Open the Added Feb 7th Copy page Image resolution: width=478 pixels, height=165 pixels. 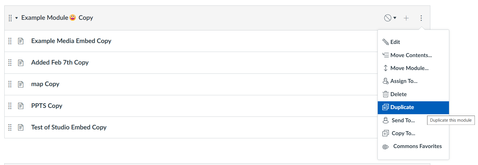click(60, 63)
